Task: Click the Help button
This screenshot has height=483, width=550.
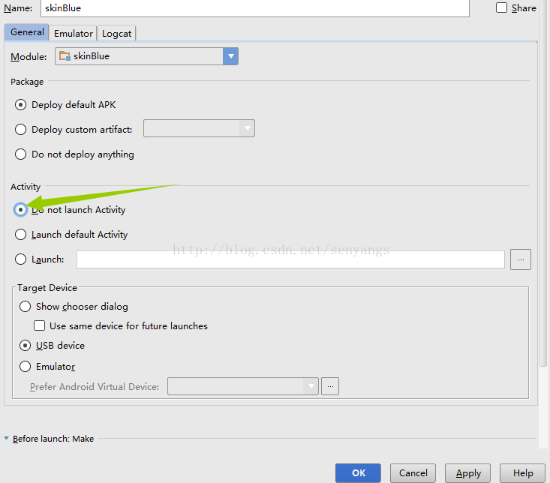Action: tap(523, 473)
